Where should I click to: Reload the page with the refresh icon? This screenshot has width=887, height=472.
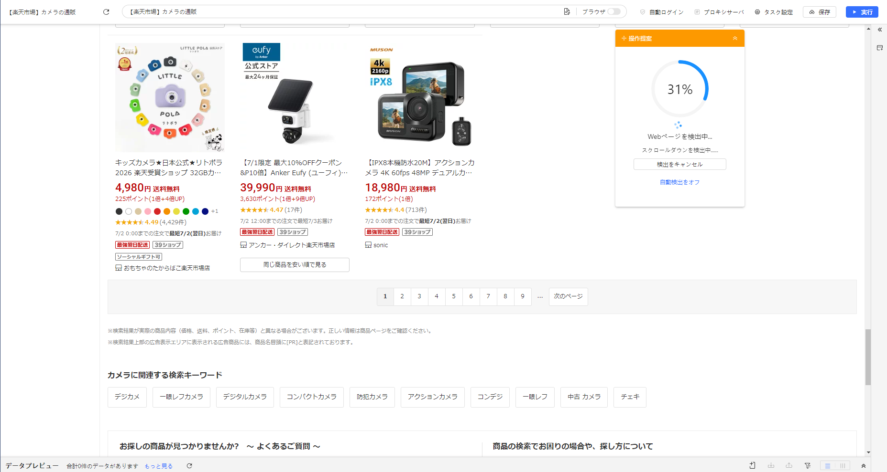(x=106, y=12)
